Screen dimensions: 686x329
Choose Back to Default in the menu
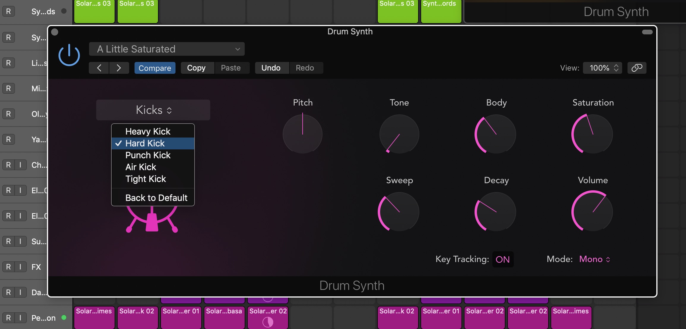156,197
